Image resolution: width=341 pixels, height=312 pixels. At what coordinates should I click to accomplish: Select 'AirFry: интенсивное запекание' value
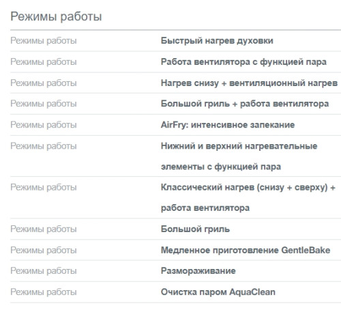[x=228, y=125]
